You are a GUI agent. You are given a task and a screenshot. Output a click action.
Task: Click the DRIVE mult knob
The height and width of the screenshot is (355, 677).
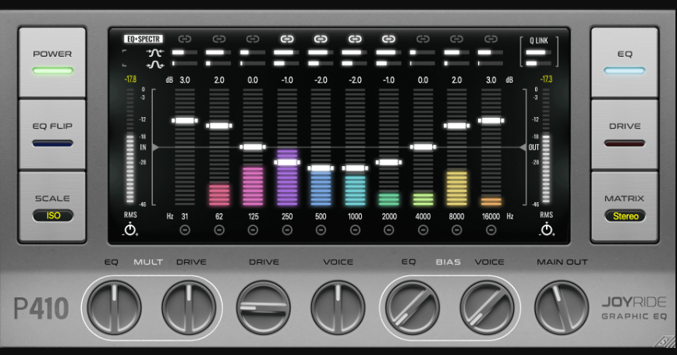189,308
